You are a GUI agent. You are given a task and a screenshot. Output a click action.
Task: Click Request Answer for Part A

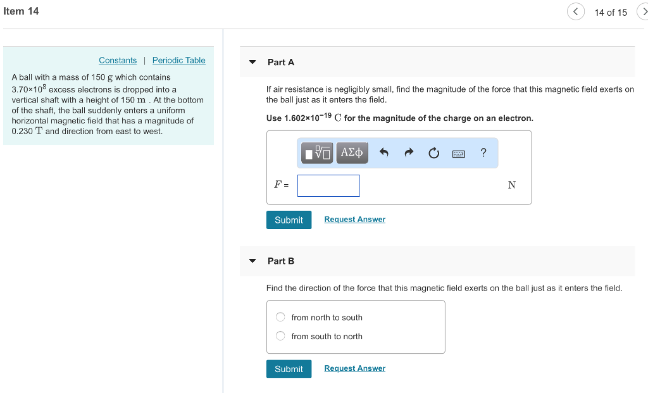pos(354,220)
